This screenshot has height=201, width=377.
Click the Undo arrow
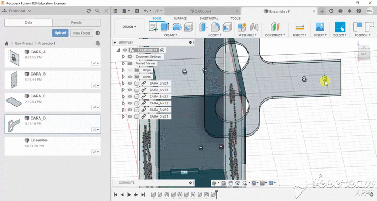146,11
